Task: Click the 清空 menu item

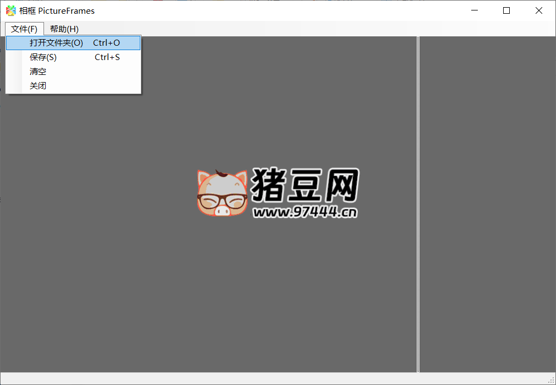Action: pyautogui.click(x=73, y=71)
